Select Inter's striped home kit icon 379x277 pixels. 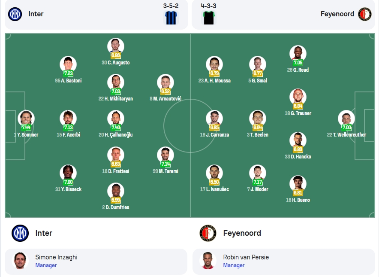(x=171, y=18)
